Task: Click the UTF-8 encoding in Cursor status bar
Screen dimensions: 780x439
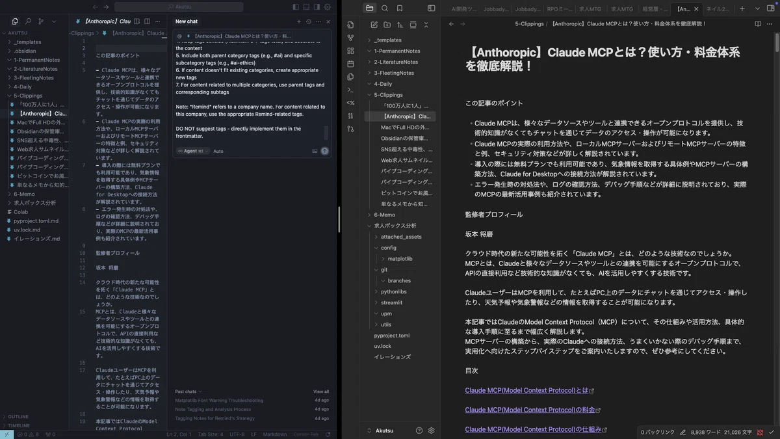Action: (x=237, y=434)
